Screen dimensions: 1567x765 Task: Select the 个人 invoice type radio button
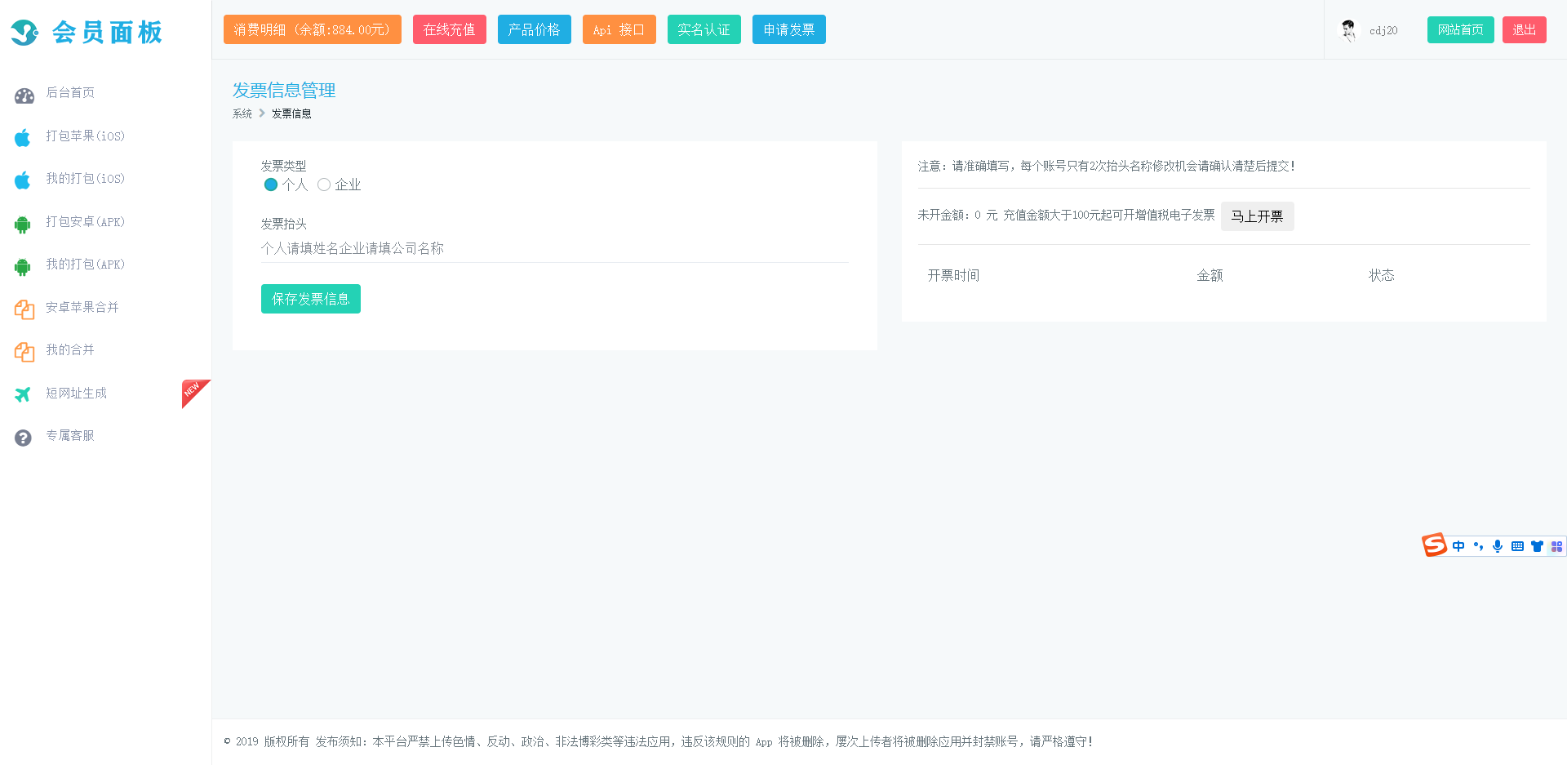(x=271, y=185)
